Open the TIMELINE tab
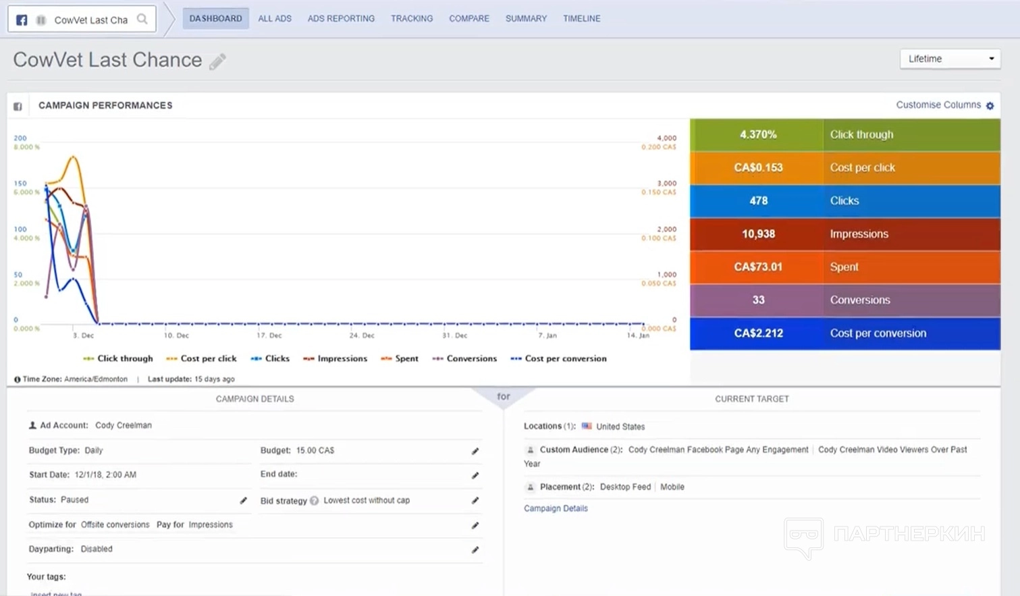The image size is (1020, 596). 581,18
